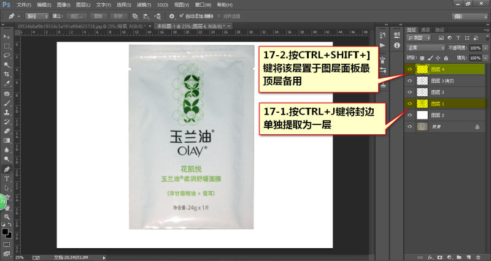Switch to 通道 panel tab
Screen dimensions: 491x261
(x=425, y=29)
